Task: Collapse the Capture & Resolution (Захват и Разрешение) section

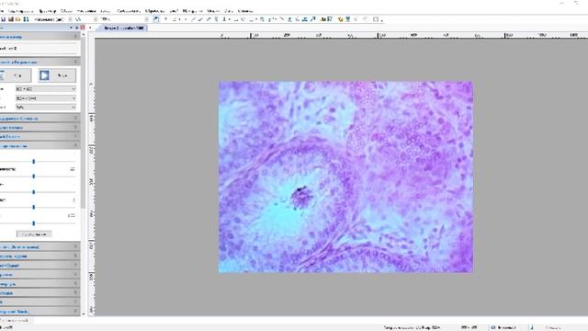Action: point(40,62)
